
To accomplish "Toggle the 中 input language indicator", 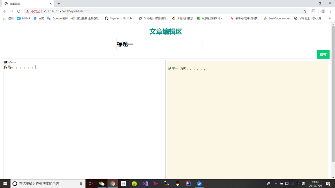I will coord(297,184).
